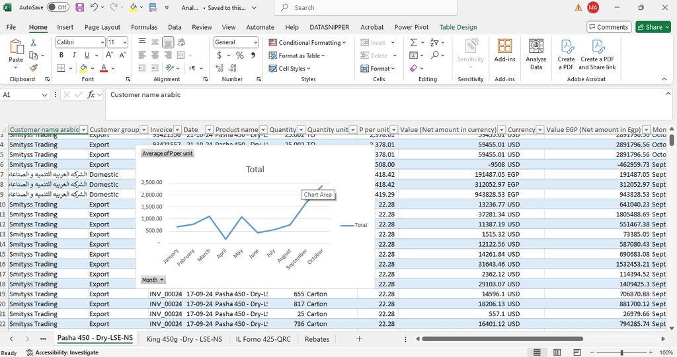Toggle the AutoSave switch

tap(58, 7)
